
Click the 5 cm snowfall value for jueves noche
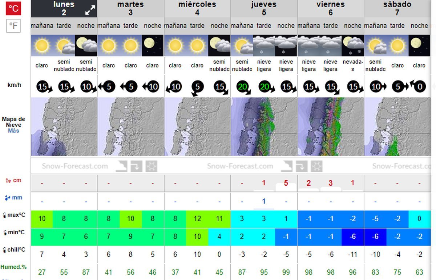[286, 183]
